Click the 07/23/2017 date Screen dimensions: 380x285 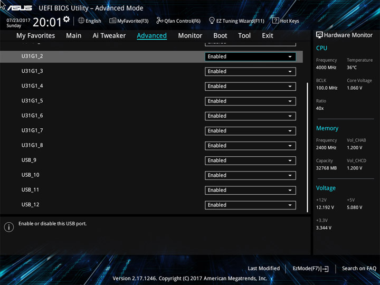tap(18, 21)
